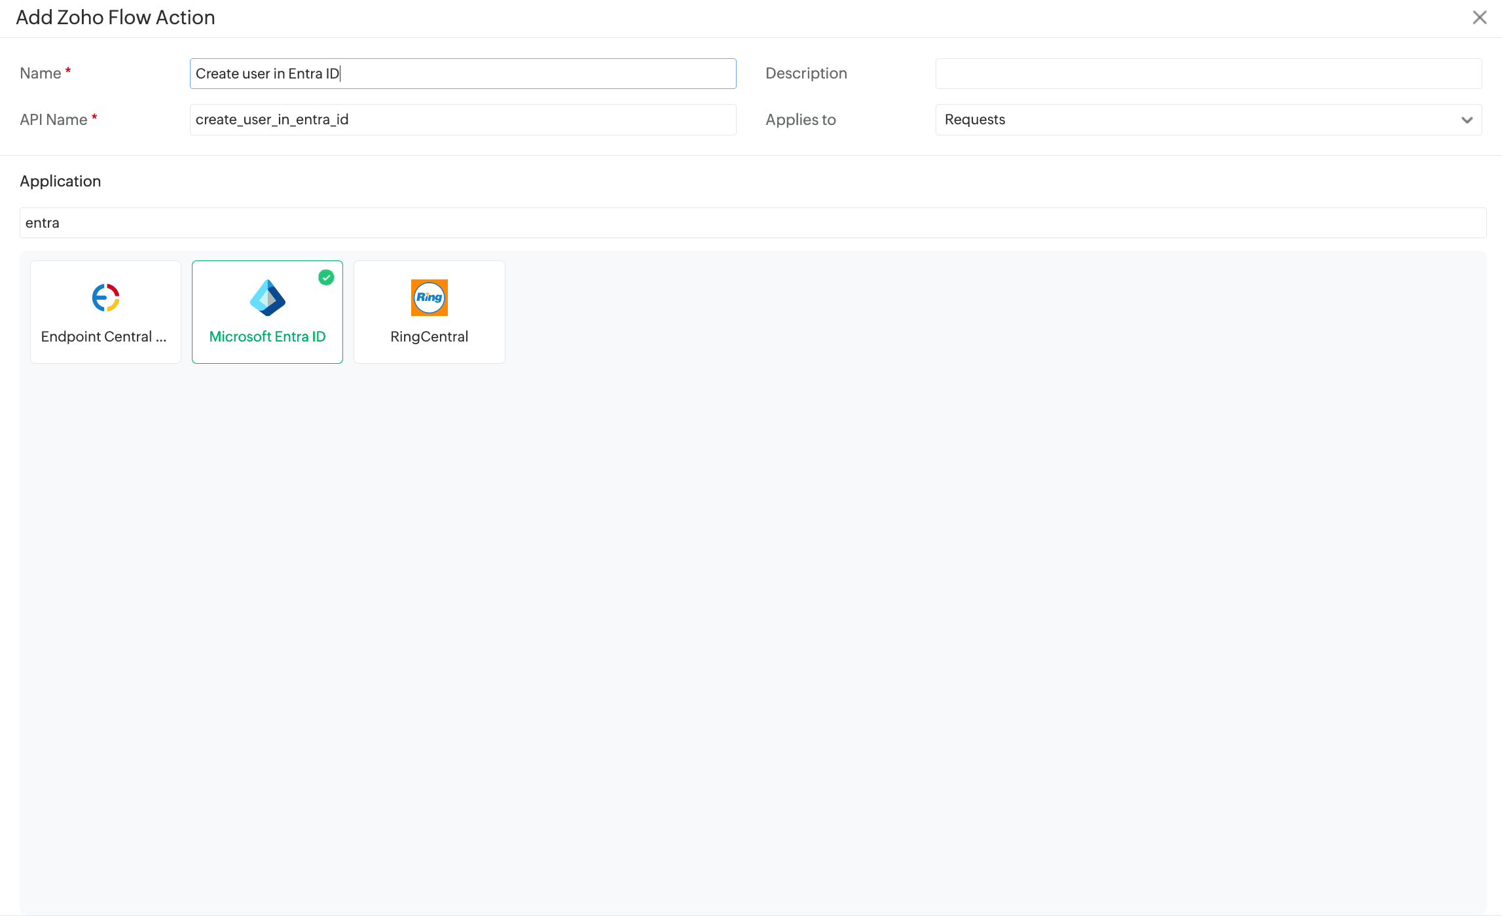Viewport: 1502px width, 916px height.
Task: Click the Endpoint Central logo icon
Action: click(x=105, y=298)
